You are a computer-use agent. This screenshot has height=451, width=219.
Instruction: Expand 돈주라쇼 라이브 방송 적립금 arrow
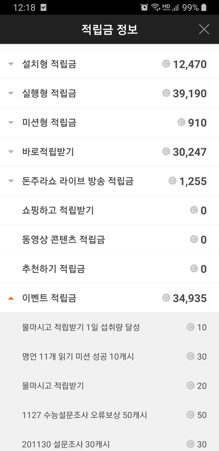(x=11, y=181)
